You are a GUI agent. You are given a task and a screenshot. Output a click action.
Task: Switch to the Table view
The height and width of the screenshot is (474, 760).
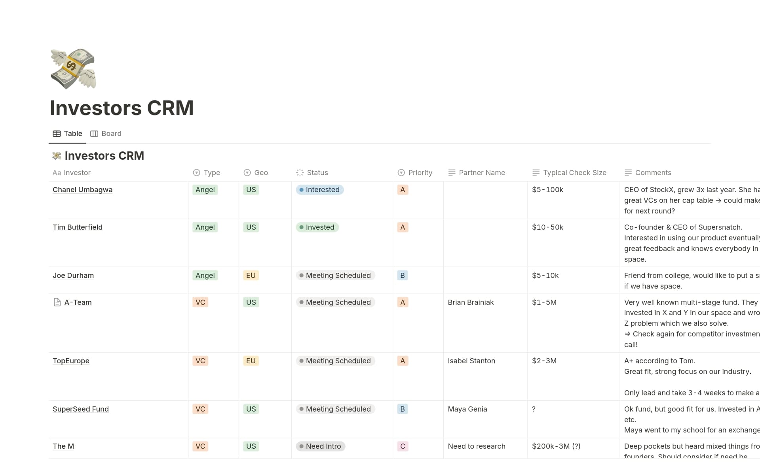click(67, 134)
